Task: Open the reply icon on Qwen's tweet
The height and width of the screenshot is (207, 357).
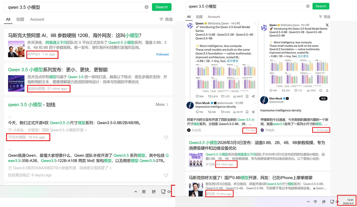Action: click(x=198, y=96)
